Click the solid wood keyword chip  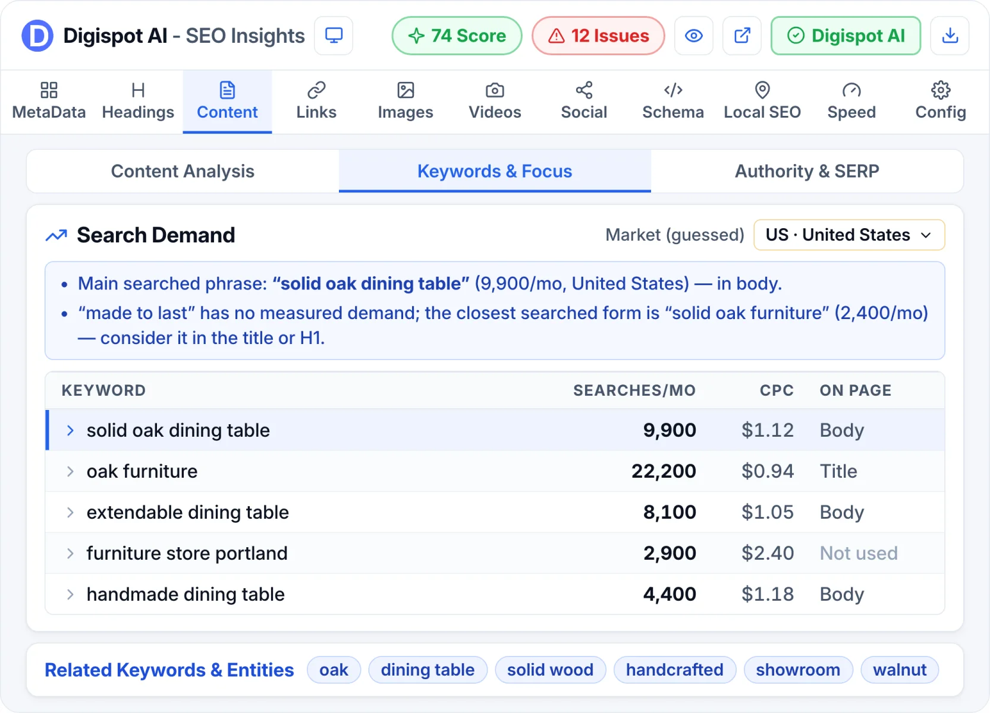[550, 670]
